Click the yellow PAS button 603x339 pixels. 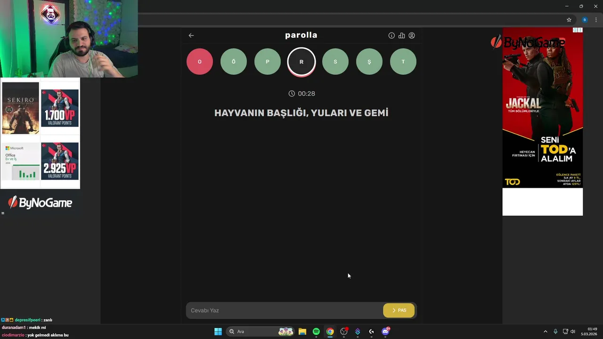tap(399, 310)
